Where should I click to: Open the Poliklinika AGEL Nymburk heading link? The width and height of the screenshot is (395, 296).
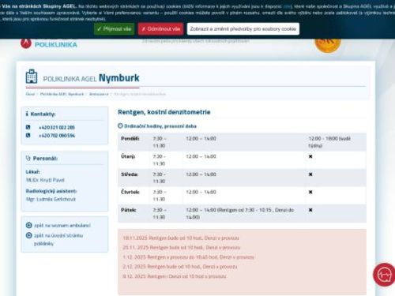click(92, 78)
